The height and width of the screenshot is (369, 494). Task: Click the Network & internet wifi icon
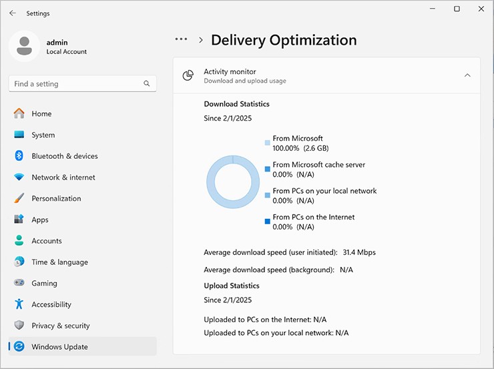[19, 177]
